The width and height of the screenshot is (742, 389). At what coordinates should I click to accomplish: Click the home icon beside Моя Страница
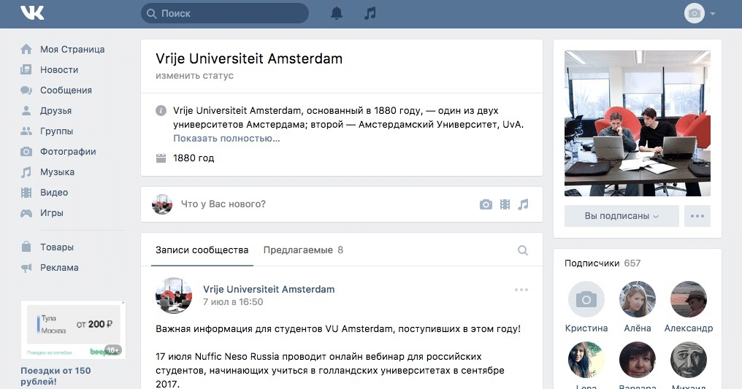(26, 49)
